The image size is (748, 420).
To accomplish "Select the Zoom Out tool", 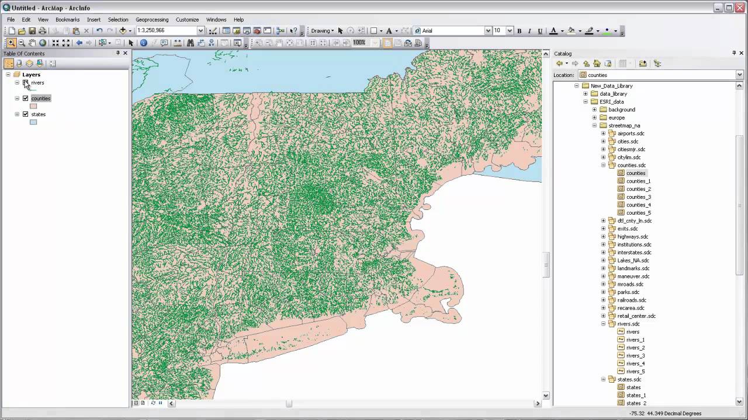I will 22,43.
